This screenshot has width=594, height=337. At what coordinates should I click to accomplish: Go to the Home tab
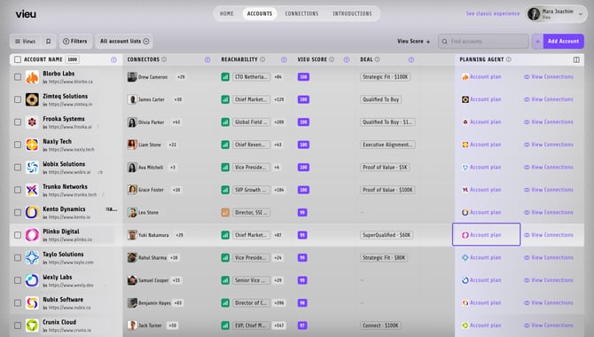coord(227,13)
